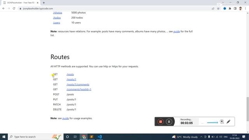Viewport: 249px width, 140px height.
Task: Open Sublime Text from taskbar
Action: (x=92, y=136)
